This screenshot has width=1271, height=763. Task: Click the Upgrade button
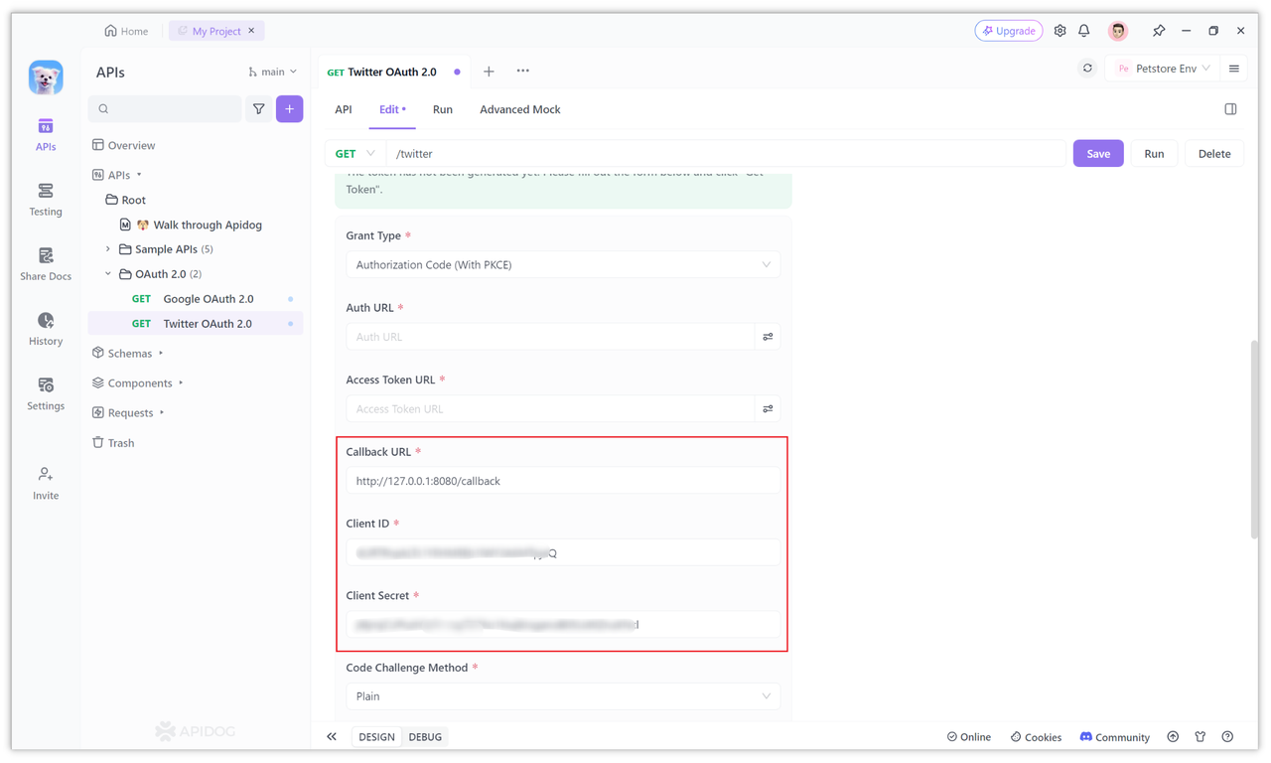(x=1009, y=31)
